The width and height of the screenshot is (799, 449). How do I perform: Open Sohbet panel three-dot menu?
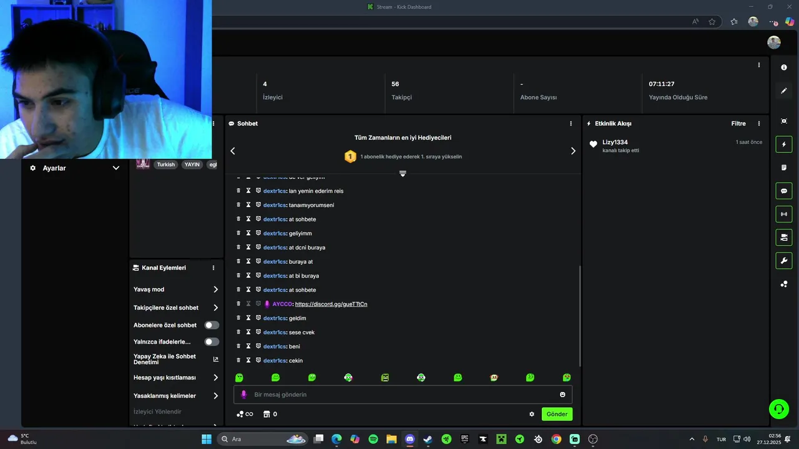(571, 123)
